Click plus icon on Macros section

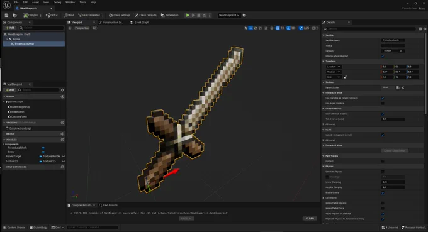62,134
